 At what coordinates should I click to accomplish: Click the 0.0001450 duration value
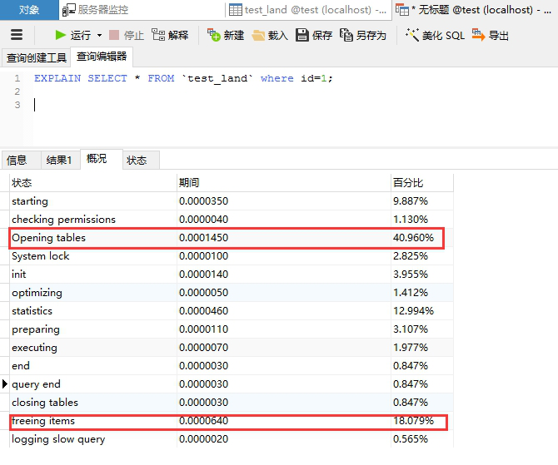click(x=203, y=237)
